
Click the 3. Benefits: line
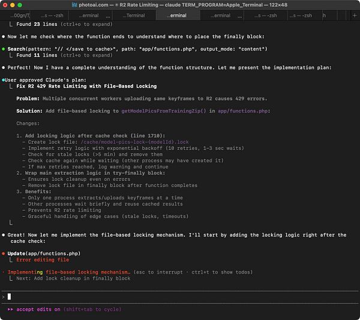click(x=34, y=192)
